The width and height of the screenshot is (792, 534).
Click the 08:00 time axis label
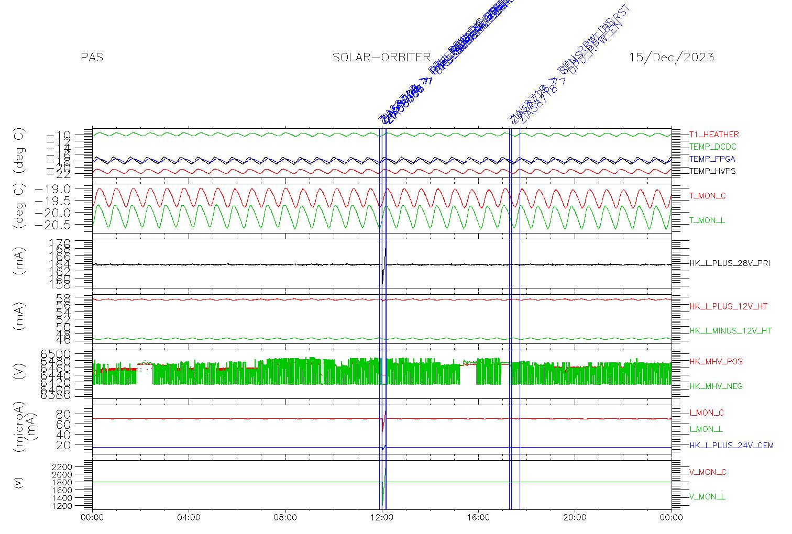tap(285, 518)
